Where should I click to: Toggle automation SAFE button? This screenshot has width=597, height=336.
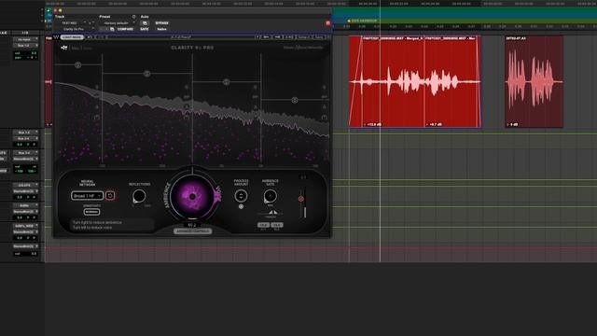[x=145, y=29]
